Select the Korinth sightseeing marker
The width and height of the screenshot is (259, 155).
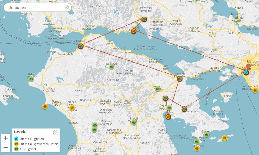[x=179, y=79]
